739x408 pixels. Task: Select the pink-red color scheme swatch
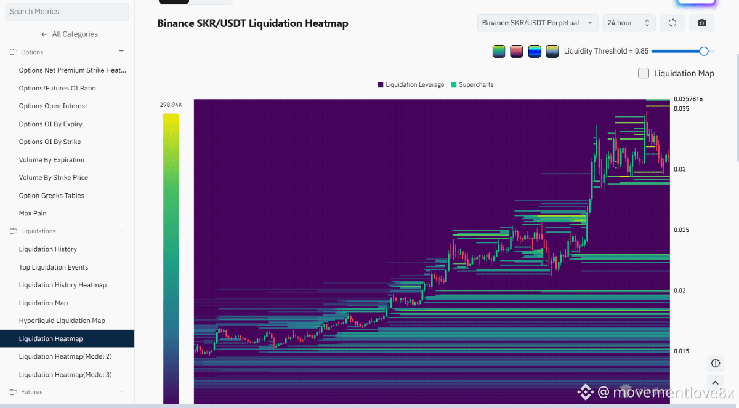coord(517,51)
